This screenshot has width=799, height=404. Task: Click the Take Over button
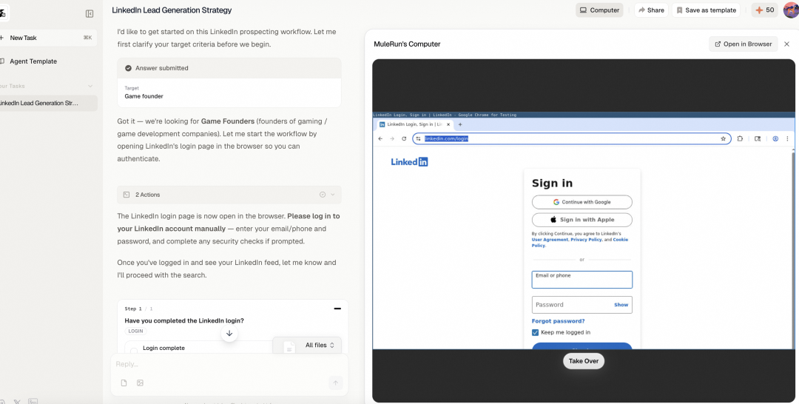pos(583,361)
